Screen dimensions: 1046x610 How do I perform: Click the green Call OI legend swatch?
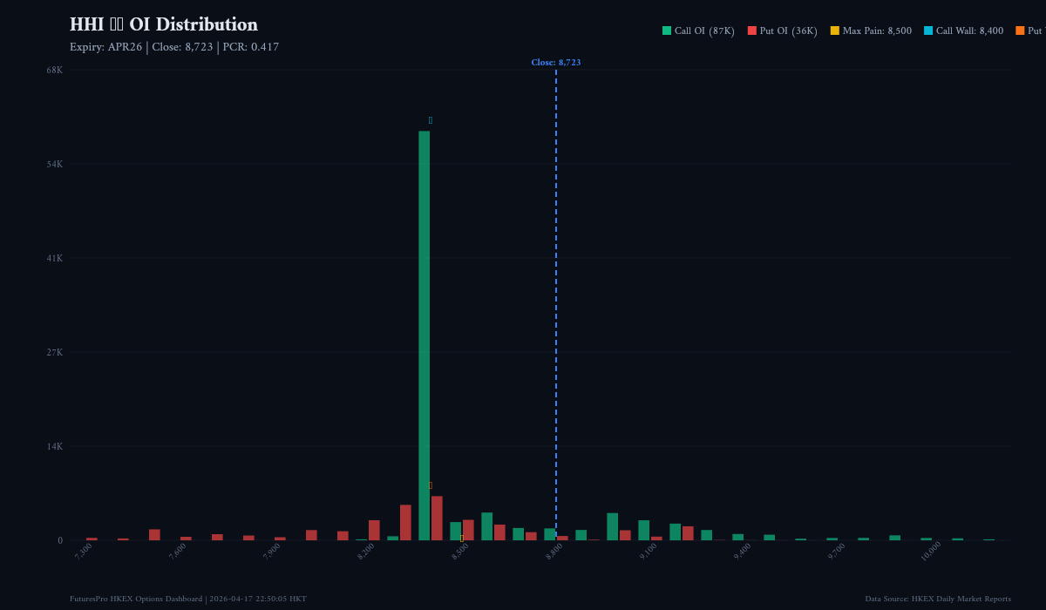665,30
